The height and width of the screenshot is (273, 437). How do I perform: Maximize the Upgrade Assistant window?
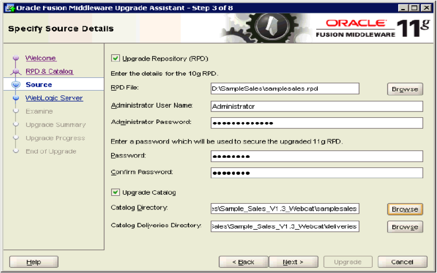click(x=415, y=8)
